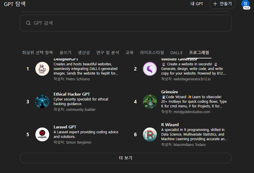
Task: Click the author text websitegenerator.b12.io
Action: point(192,79)
